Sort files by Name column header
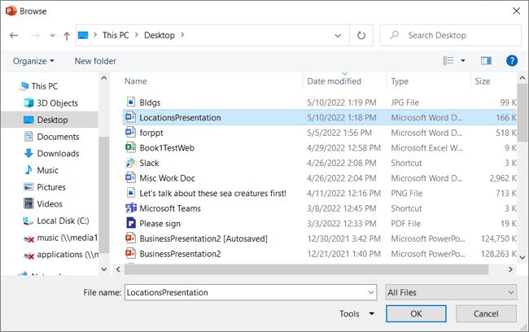The width and height of the screenshot is (529, 332). click(136, 81)
